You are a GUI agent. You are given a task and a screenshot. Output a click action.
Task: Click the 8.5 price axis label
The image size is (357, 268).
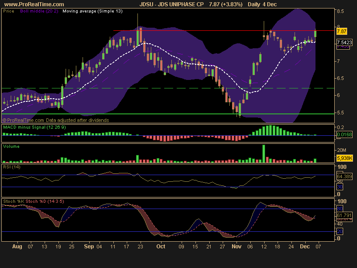340,12
